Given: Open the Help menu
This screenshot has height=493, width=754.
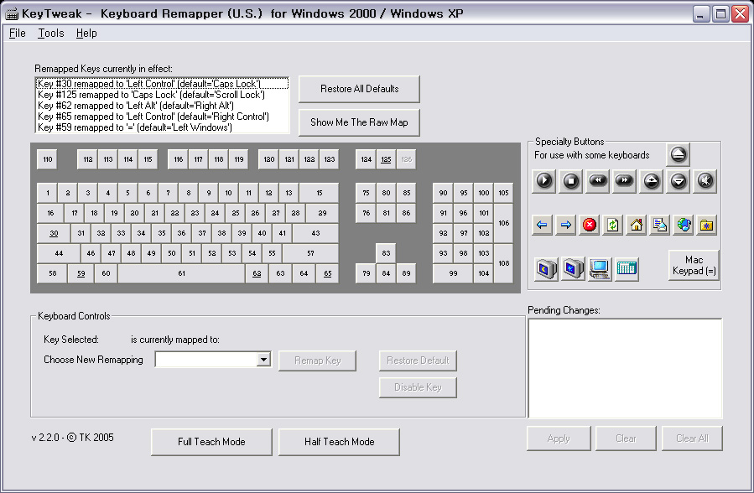Looking at the screenshot, I should click(86, 34).
